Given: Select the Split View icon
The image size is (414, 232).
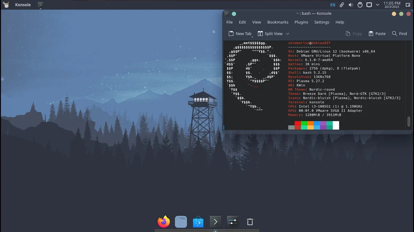Looking at the screenshot, I should click(x=270, y=34).
